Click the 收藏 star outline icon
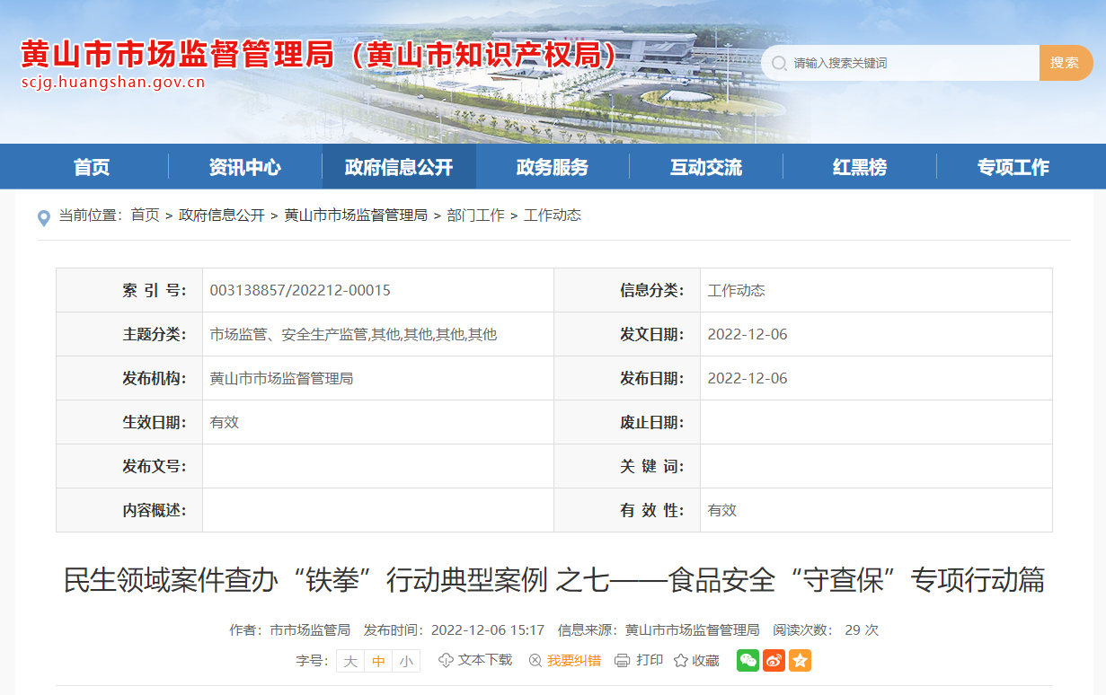The height and width of the screenshot is (695, 1106). tap(681, 661)
